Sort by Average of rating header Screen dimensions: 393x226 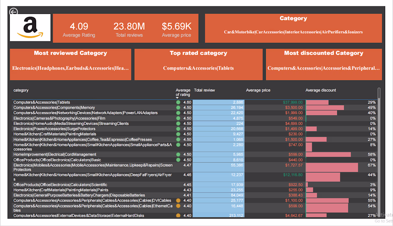click(x=183, y=92)
